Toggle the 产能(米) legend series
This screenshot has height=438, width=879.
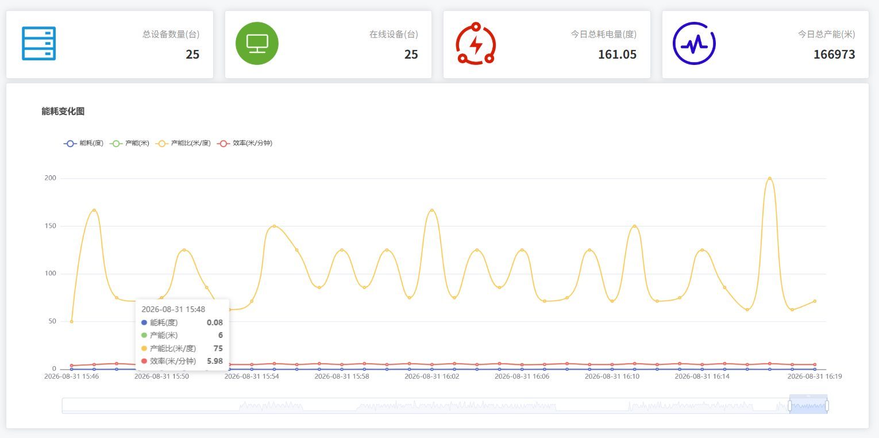click(x=129, y=143)
